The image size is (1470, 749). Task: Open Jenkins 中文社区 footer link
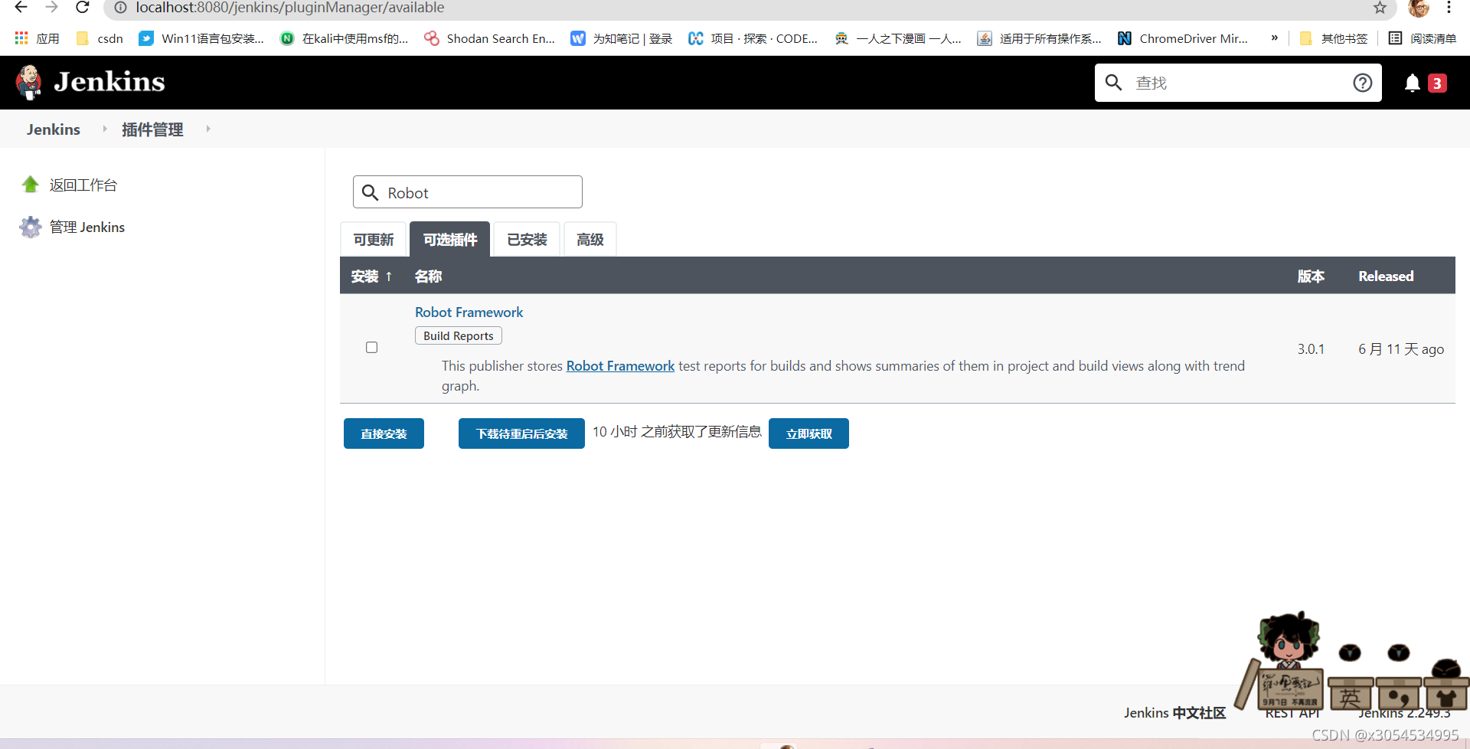pos(1174,713)
